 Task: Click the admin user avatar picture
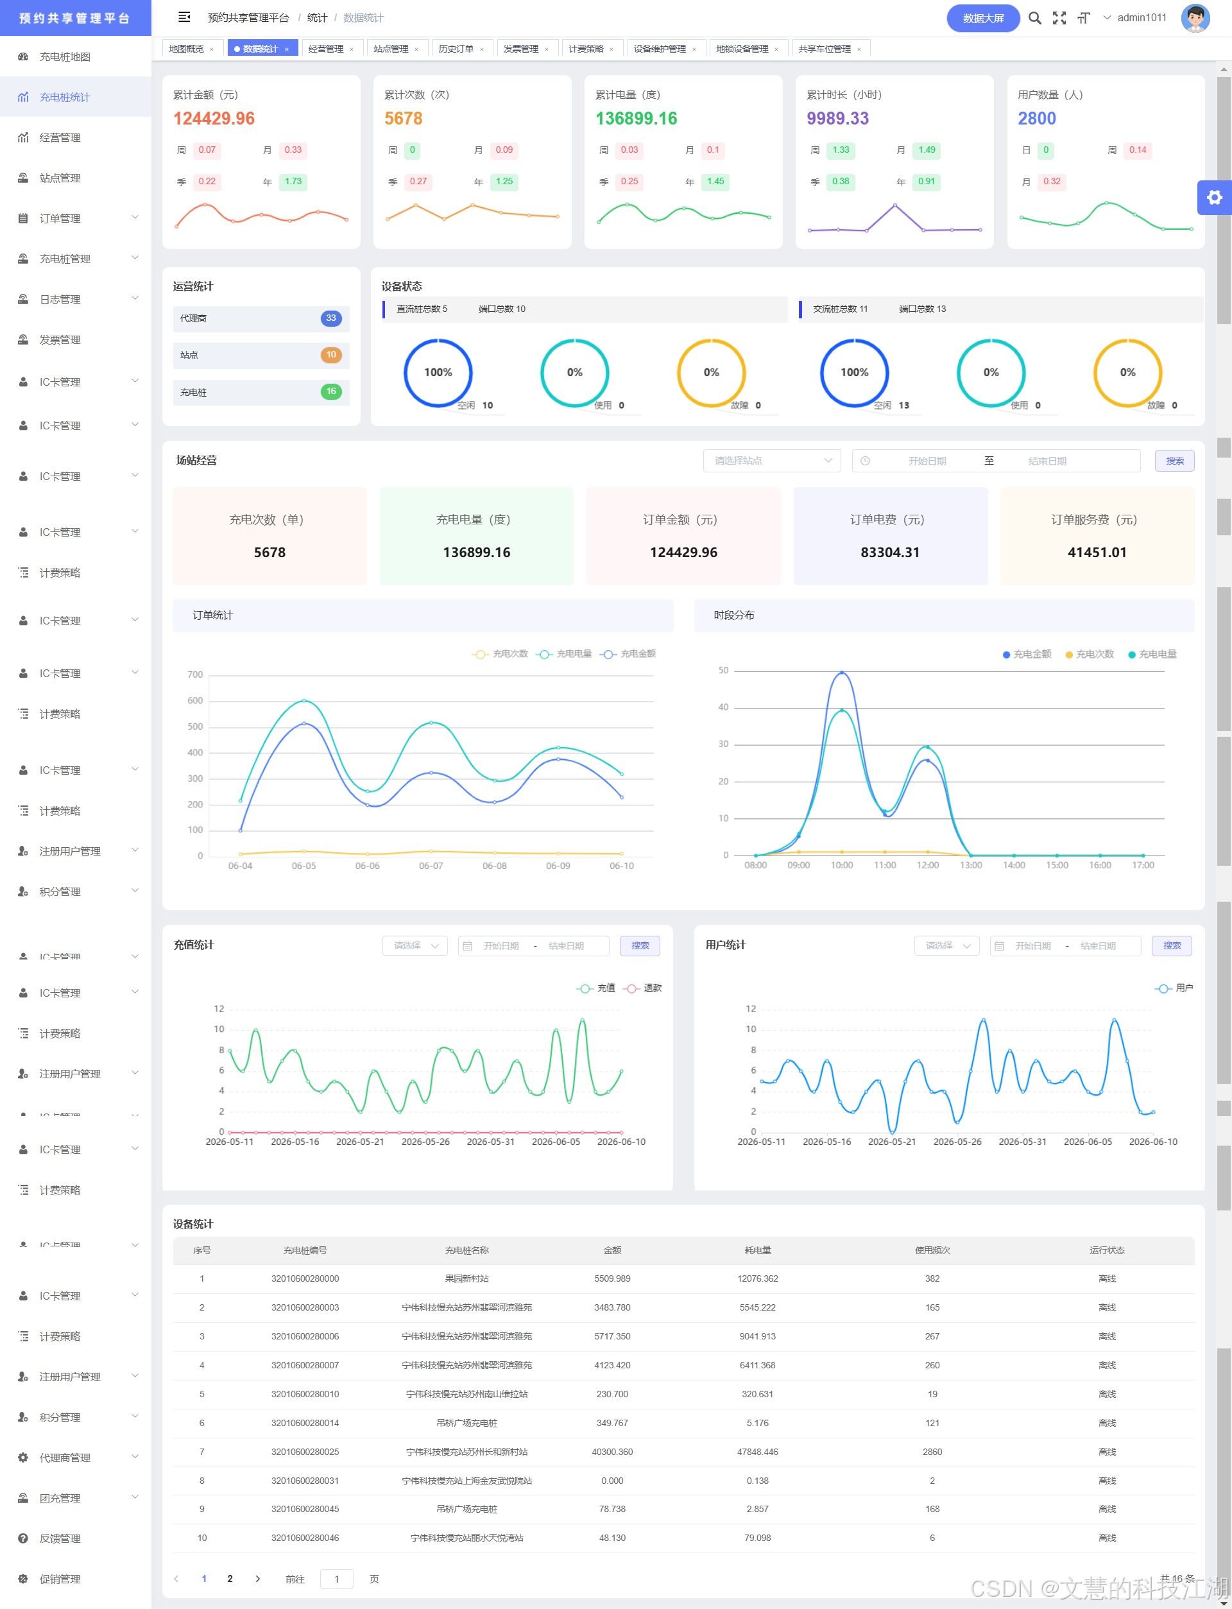coord(1195,17)
